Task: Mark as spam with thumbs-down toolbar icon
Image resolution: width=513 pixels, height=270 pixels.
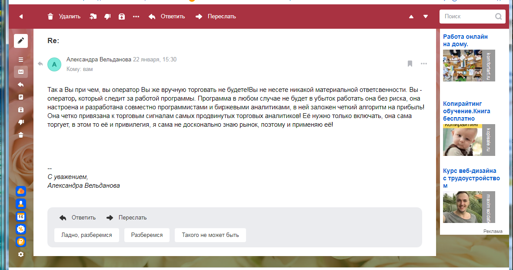Action: point(107,17)
